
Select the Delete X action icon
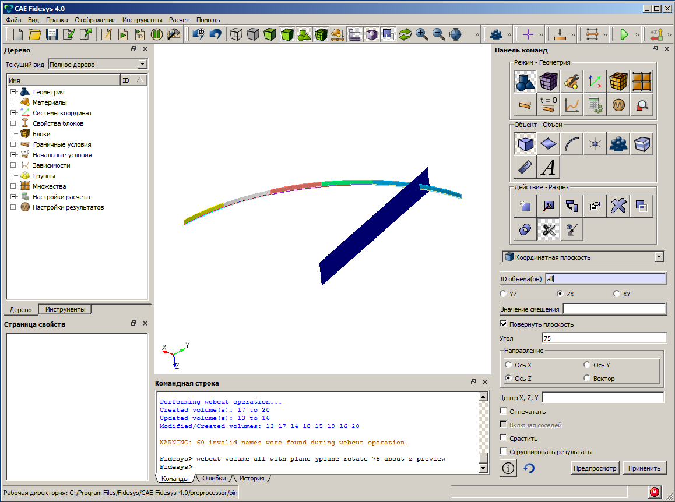(618, 207)
